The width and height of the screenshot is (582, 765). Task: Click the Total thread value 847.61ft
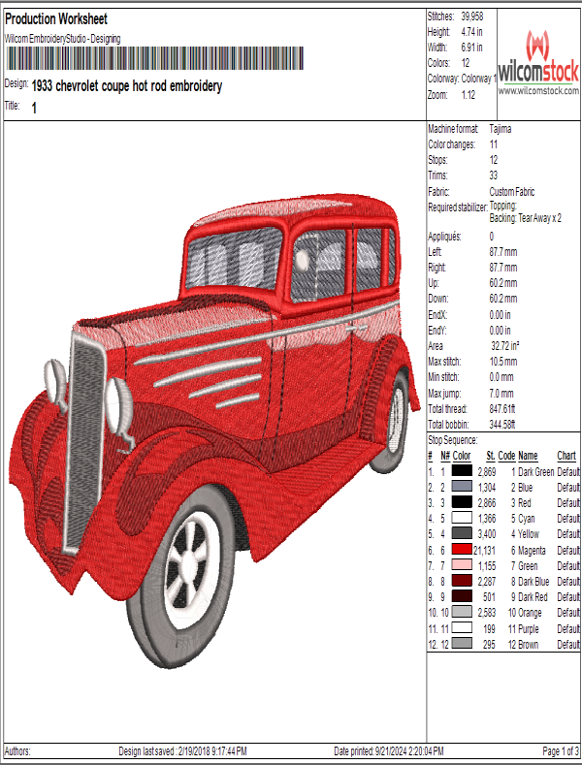pyautogui.click(x=502, y=409)
